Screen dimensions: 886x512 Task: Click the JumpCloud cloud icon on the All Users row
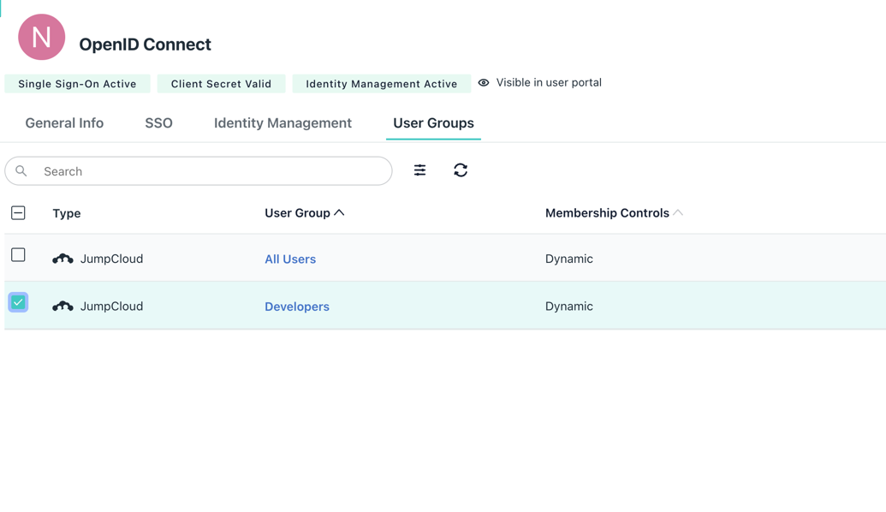click(x=62, y=258)
